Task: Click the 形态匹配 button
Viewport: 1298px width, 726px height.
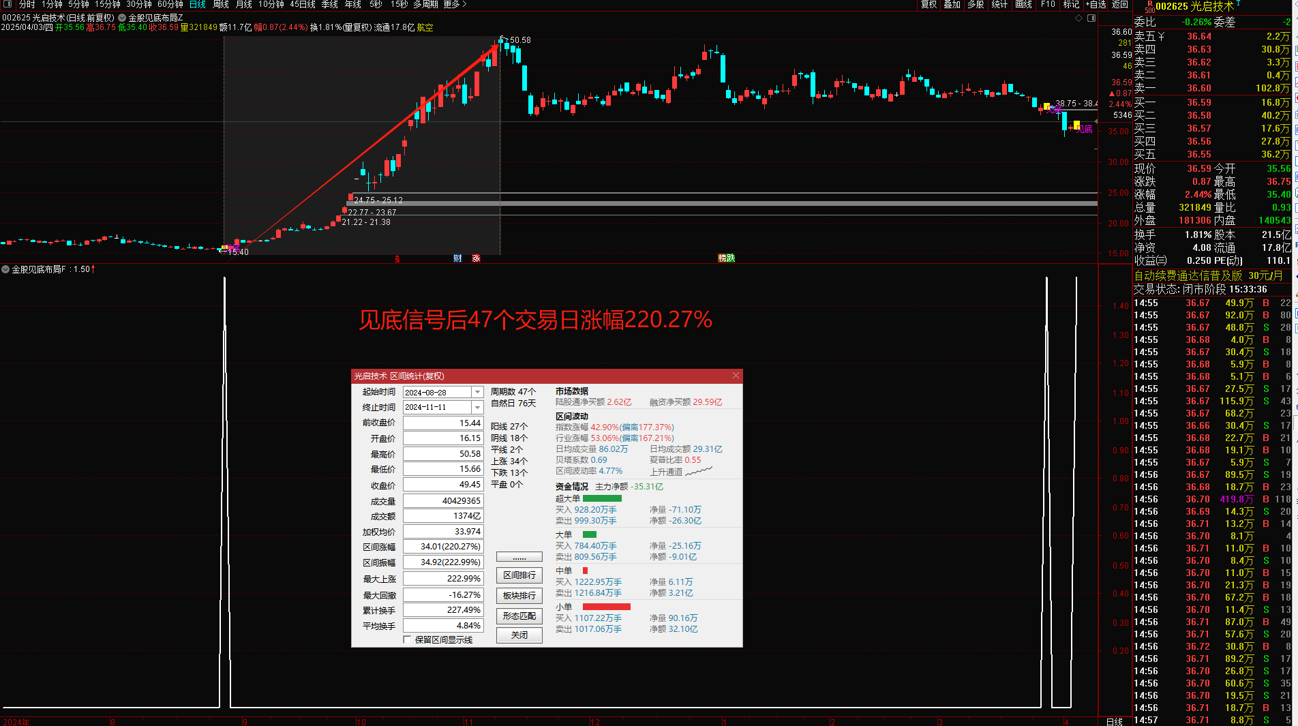Action: 519,616
